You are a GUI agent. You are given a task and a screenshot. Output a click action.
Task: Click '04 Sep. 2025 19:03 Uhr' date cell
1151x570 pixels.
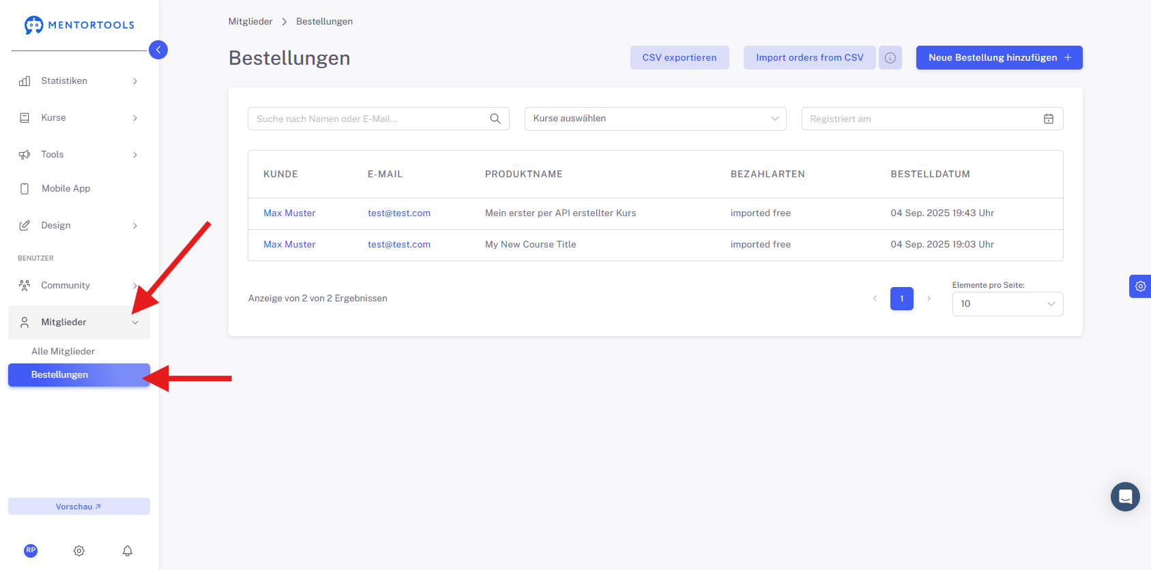click(x=942, y=245)
